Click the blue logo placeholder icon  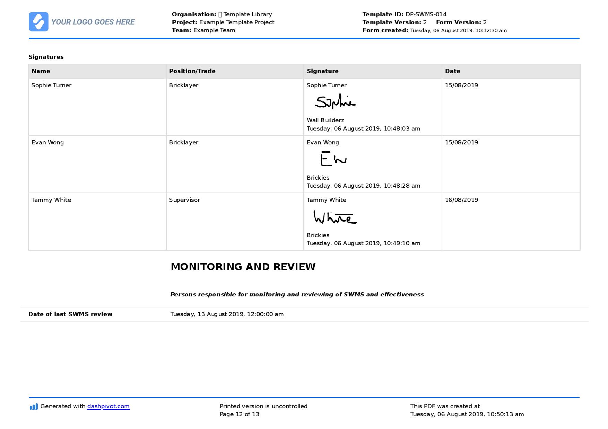pyautogui.click(x=38, y=22)
